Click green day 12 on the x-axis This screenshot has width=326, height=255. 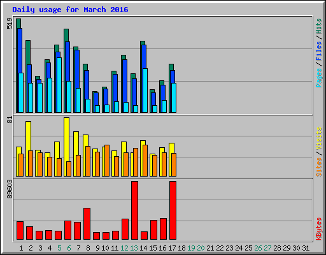tap(124, 248)
